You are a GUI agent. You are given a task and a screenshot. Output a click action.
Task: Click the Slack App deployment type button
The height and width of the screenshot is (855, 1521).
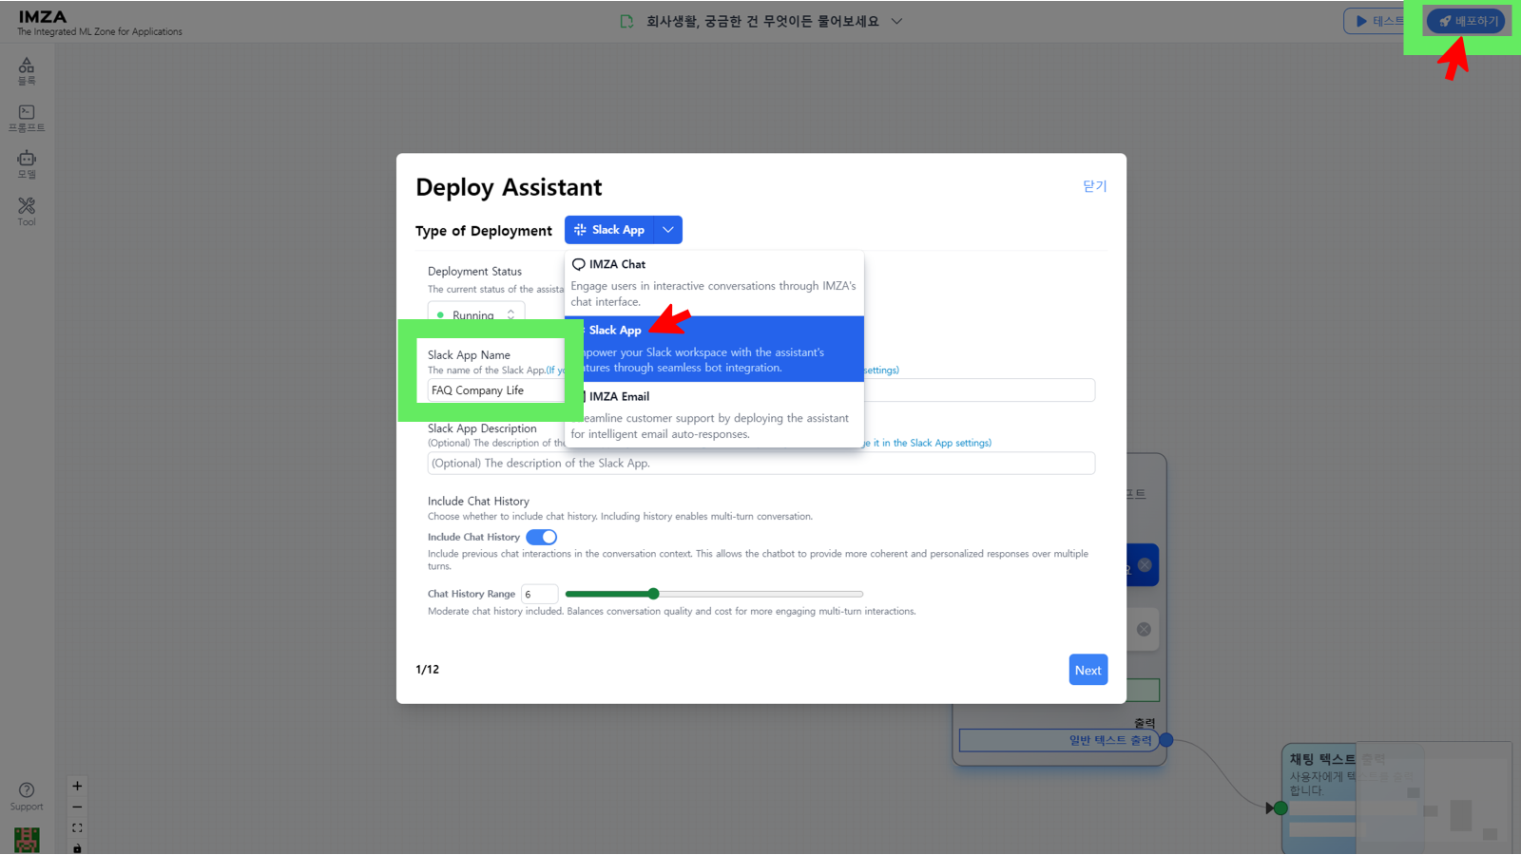tap(609, 230)
